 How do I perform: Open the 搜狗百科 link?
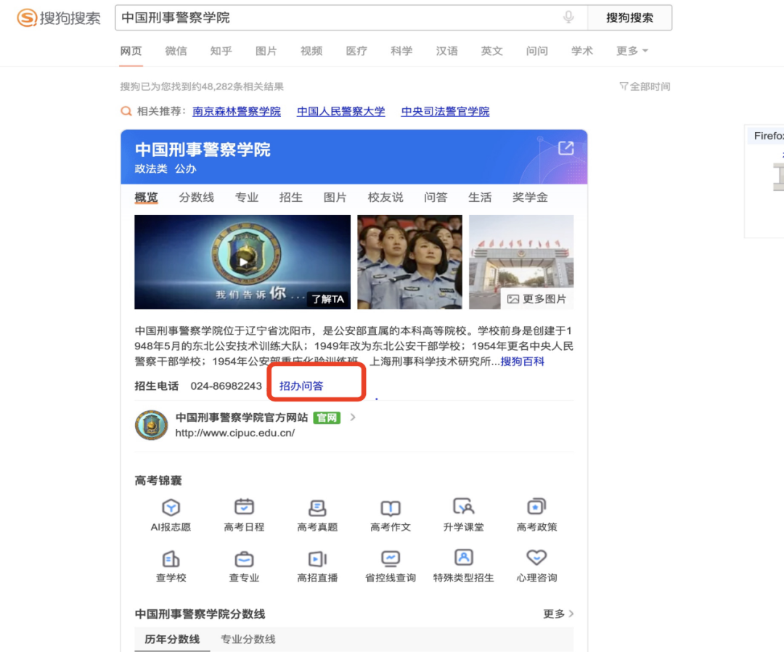coord(523,362)
